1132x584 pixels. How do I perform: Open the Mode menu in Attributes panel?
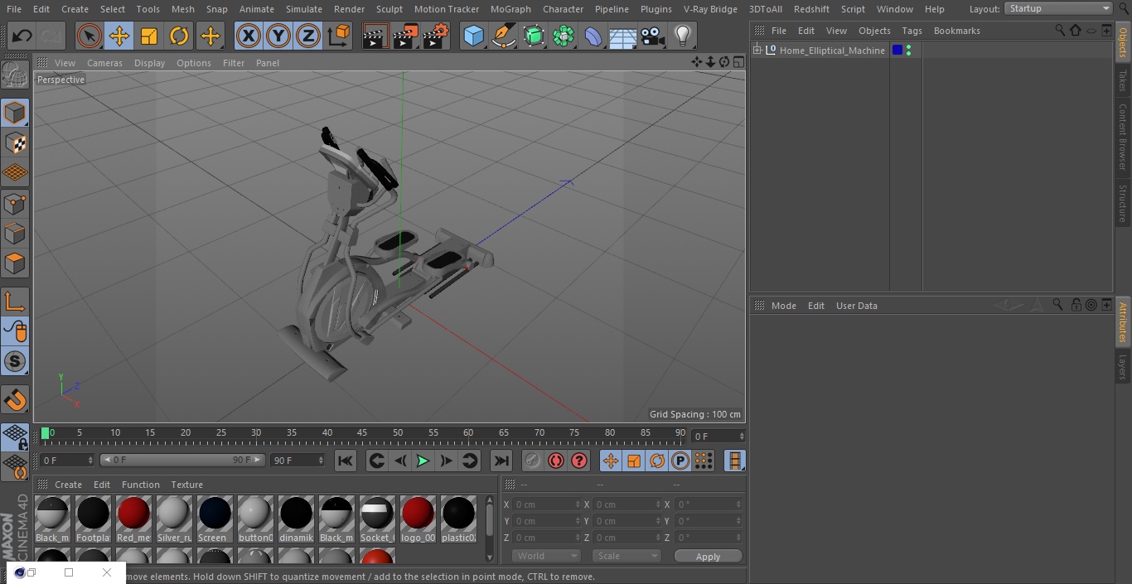coord(783,306)
